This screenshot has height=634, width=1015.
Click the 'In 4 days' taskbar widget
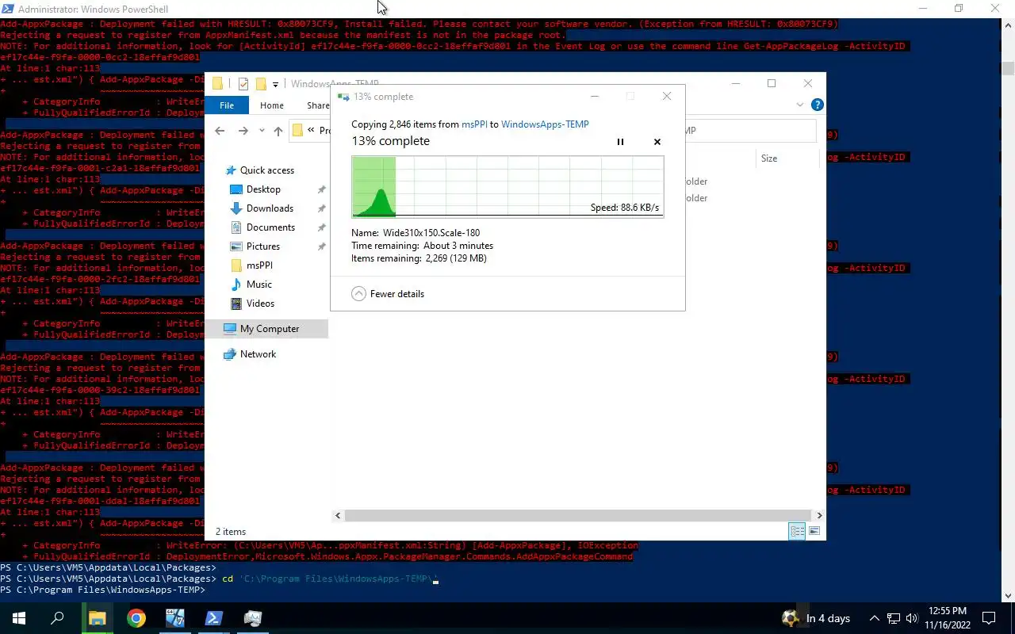point(815,618)
